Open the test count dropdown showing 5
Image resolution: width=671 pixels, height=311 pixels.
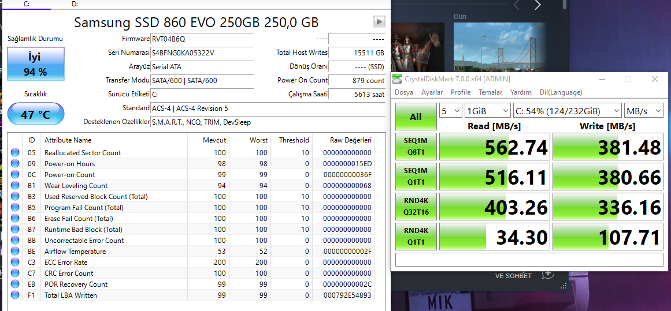[451, 111]
